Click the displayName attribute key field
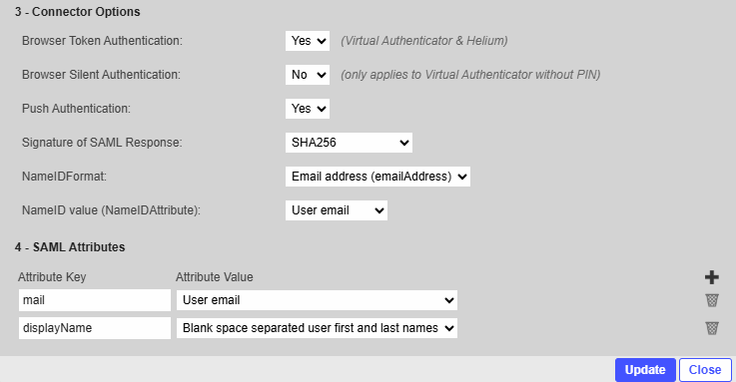Screen dimensions: 736x382 click(95, 328)
